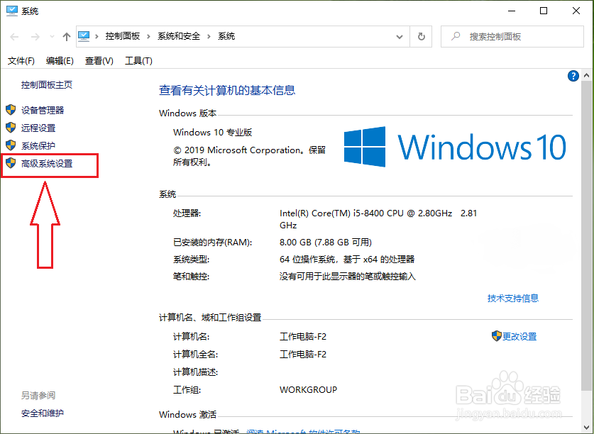Click the 查看有关计算机的基本信息 heading
The width and height of the screenshot is (594, 434).
(227, 90)
